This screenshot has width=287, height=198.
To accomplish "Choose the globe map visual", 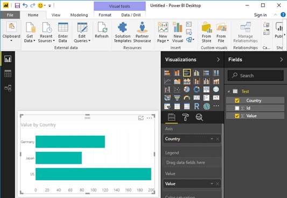I will click(216, 90).
